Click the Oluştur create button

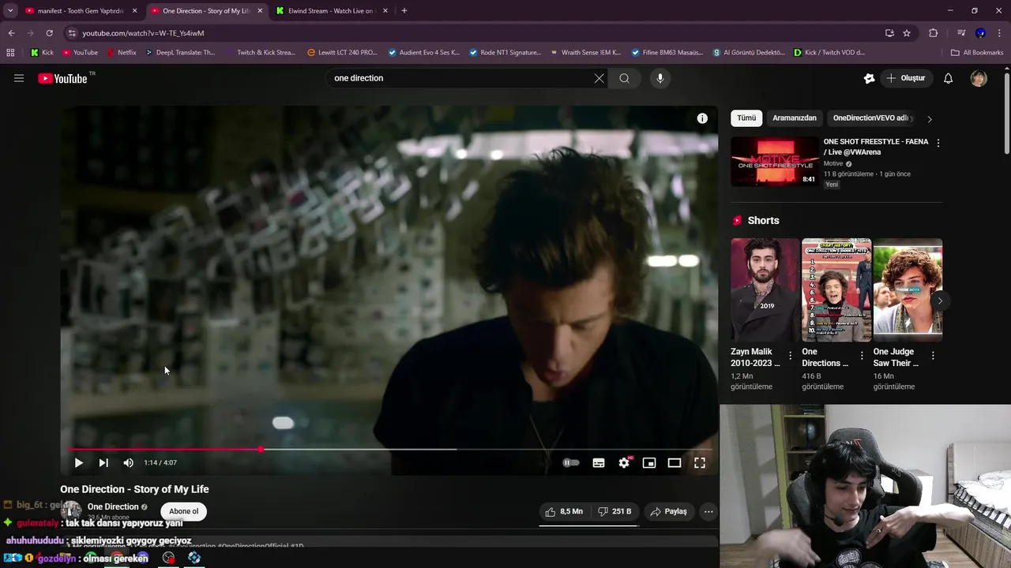tap(906, 78)
